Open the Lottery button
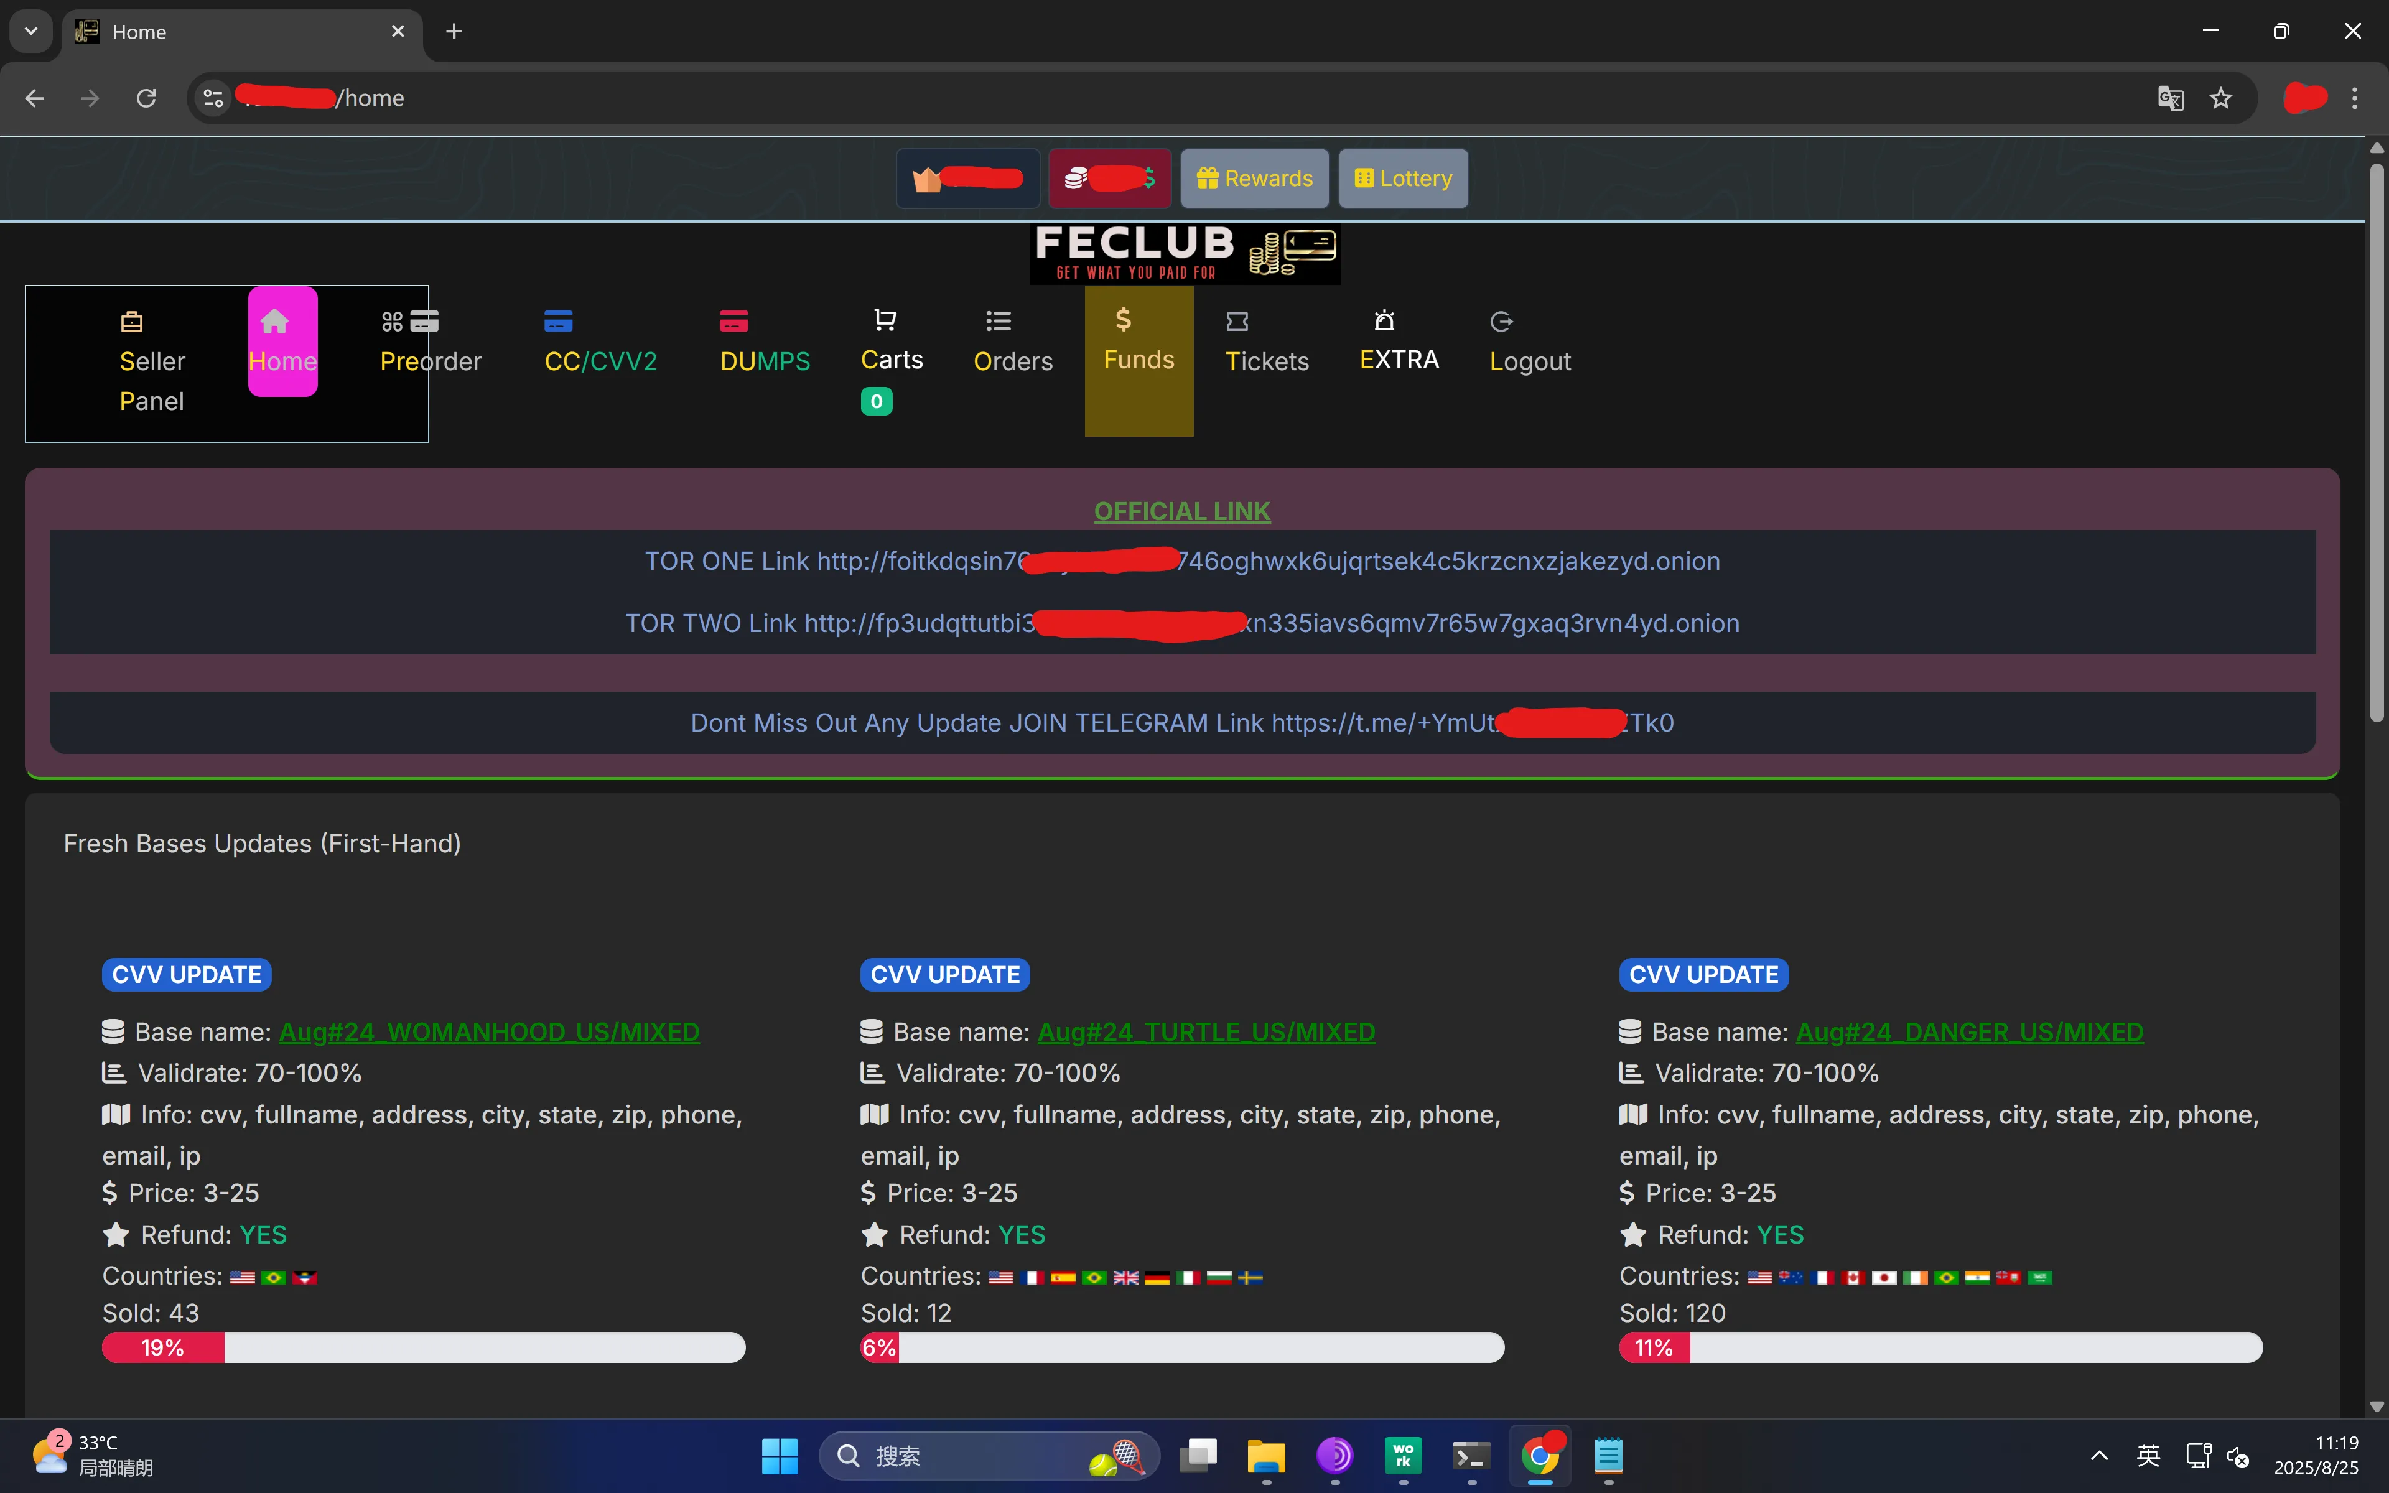Viewport: 2389px width, 1493px height. pos(1403,179)
